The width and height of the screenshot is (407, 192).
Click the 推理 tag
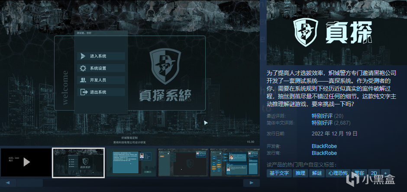300,173
